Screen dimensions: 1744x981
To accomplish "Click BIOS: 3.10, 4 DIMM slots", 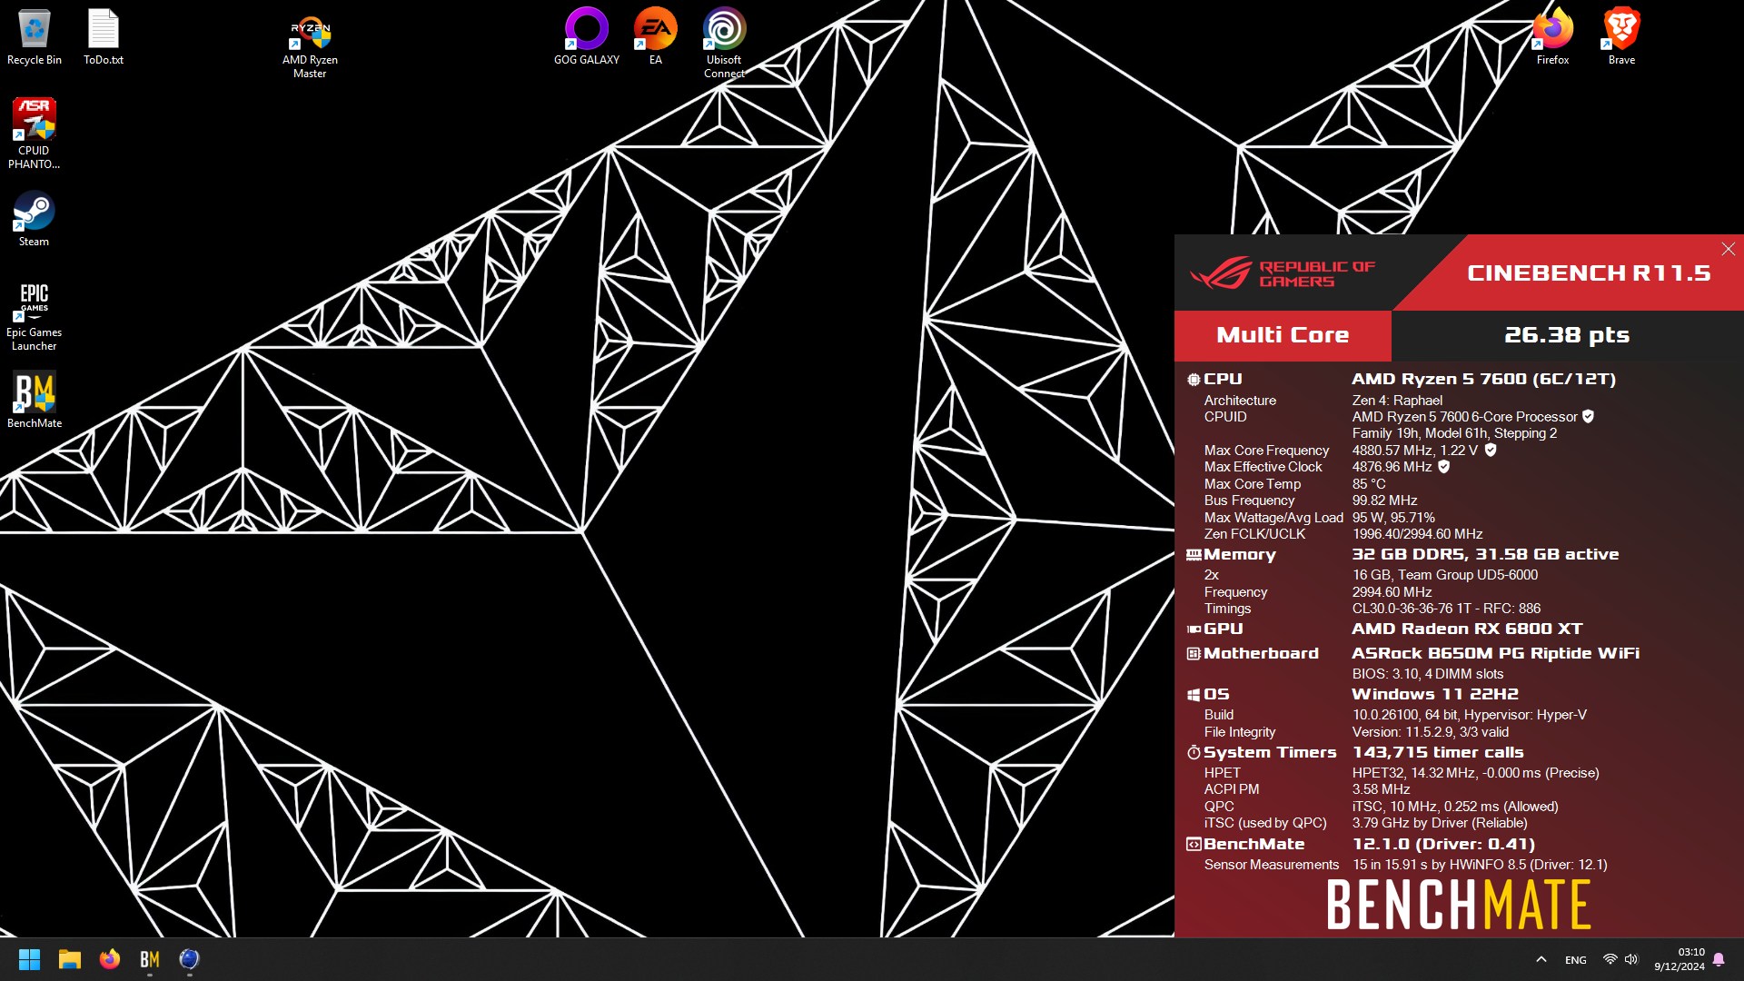I will click(x=1427, y=674).
